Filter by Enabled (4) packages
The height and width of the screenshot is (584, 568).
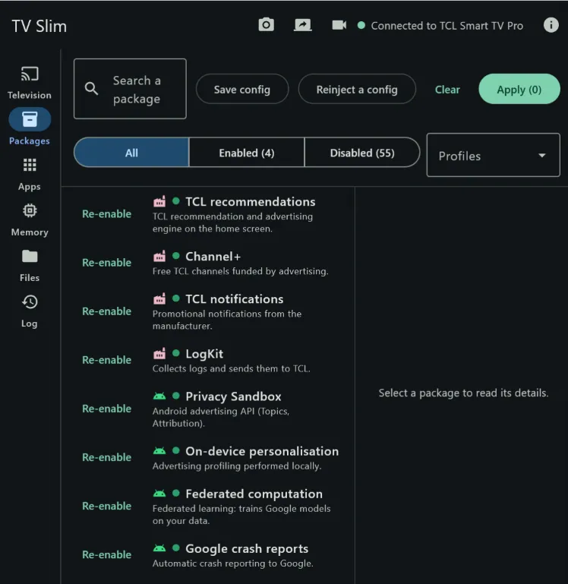click(x=247, y=153)
